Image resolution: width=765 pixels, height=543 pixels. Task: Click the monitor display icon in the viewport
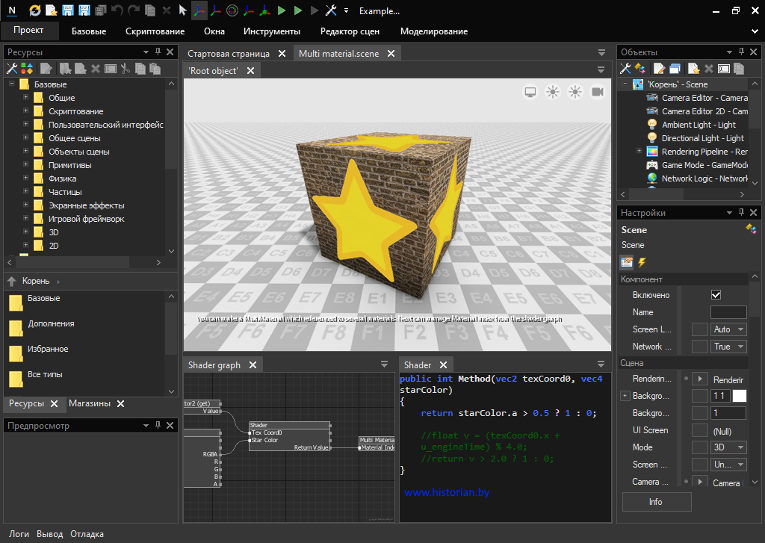point(530,92)
